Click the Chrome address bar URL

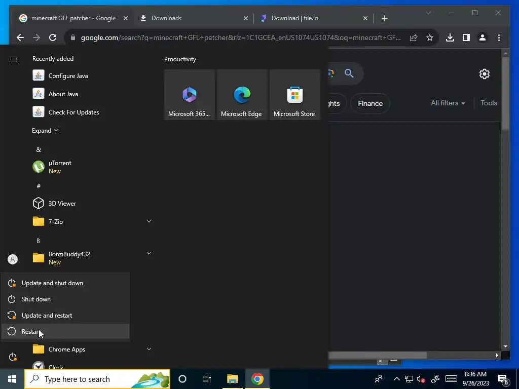241,37
